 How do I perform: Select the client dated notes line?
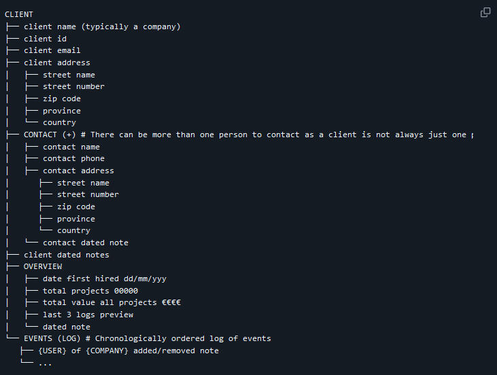(66, 255)
